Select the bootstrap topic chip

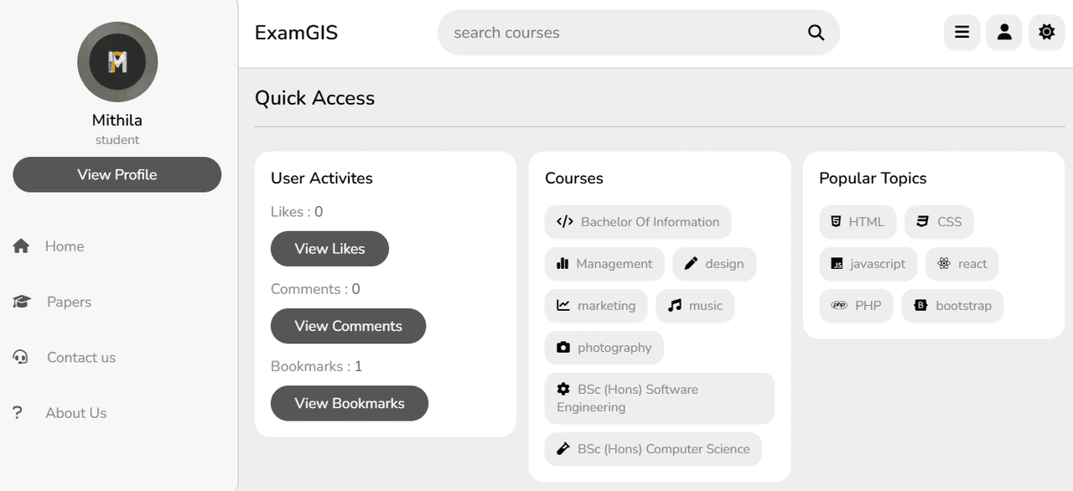click(x=952, y=306)
